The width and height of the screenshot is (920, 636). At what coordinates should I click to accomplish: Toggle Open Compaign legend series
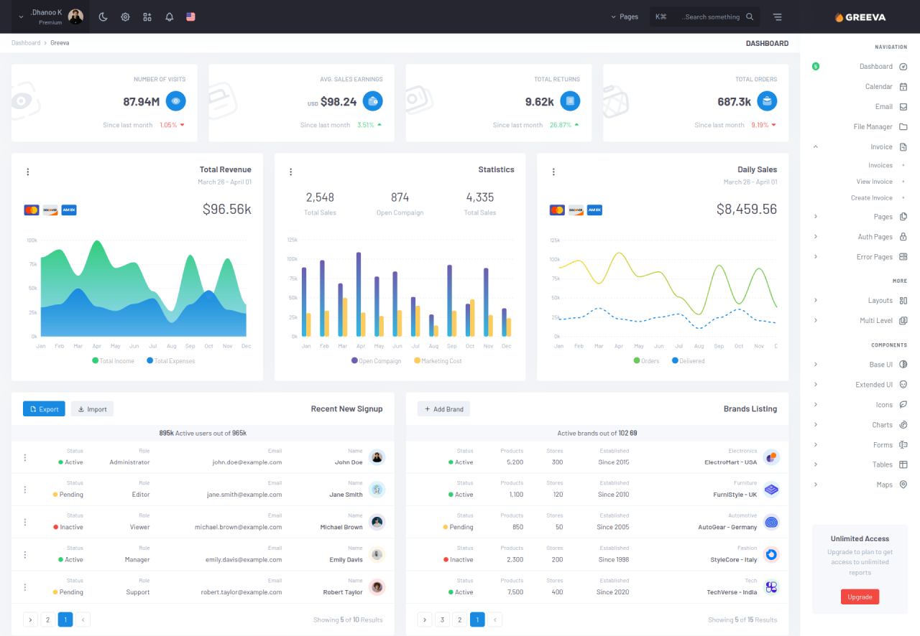[x=377, y=361]
